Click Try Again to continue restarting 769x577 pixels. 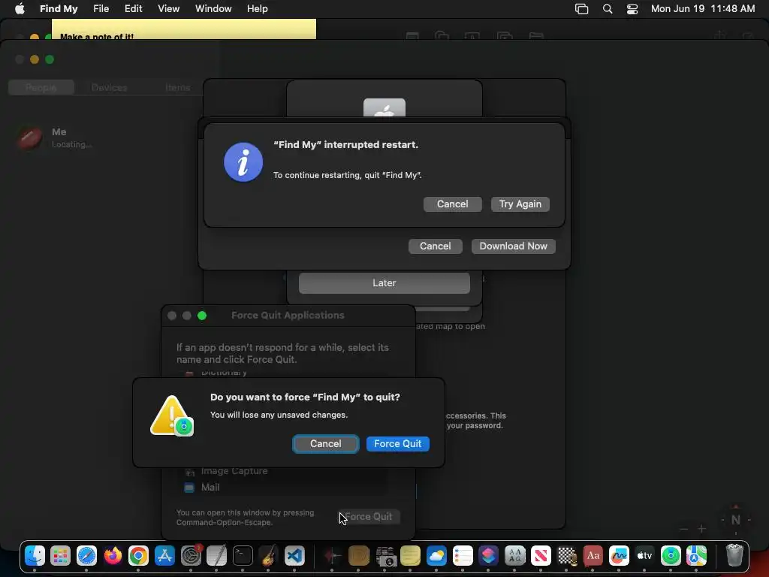520,204
